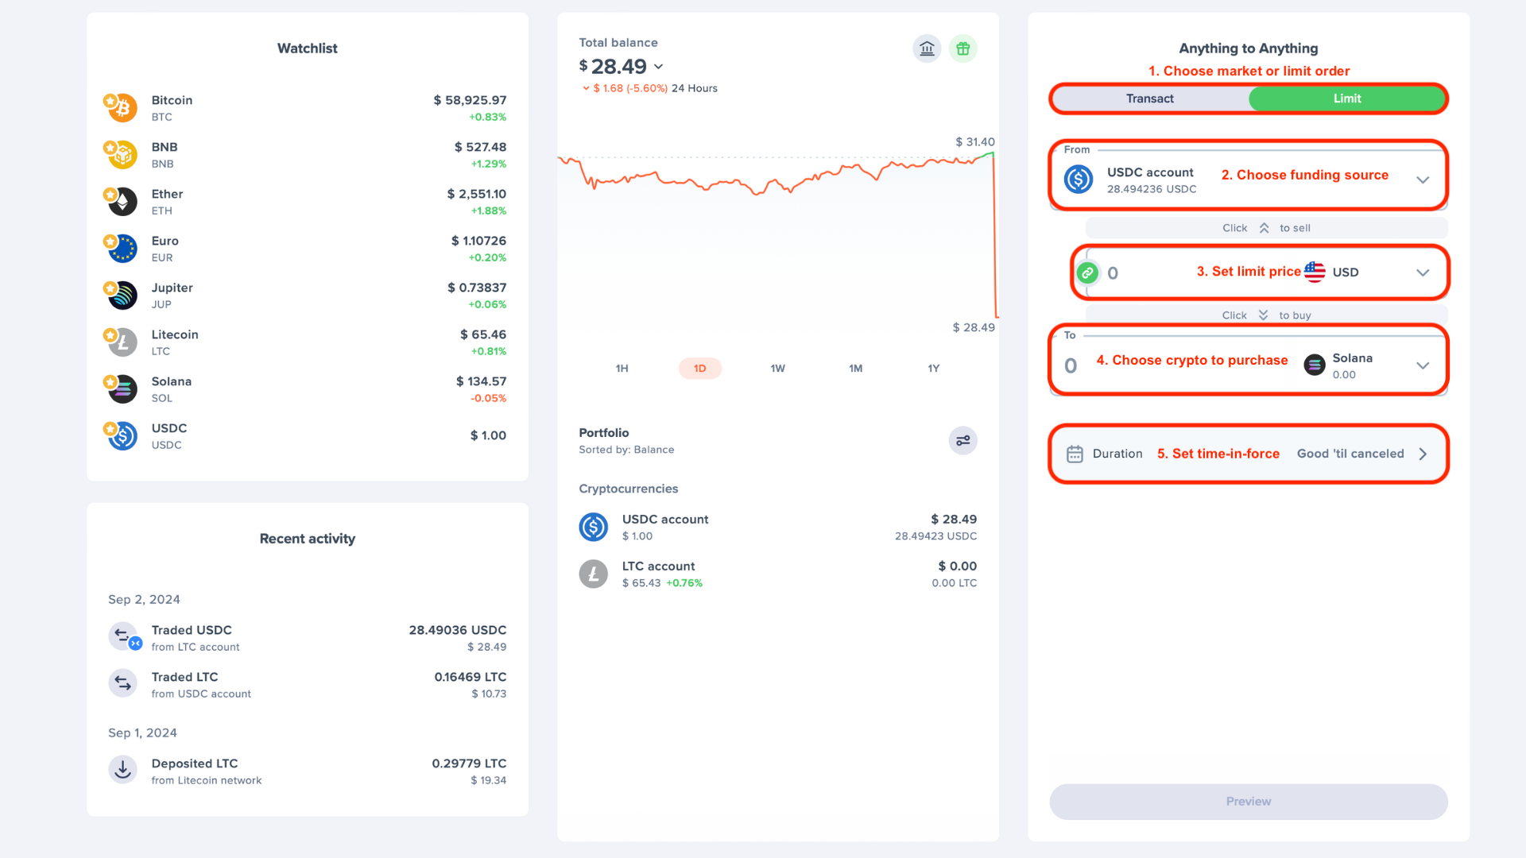Click up arrows to sell
The width and height of the screenshot is (1526, 858).
tap(1264, 228)
